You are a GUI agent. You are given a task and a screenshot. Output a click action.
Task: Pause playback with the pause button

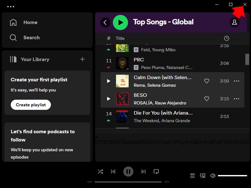(128, 172)
